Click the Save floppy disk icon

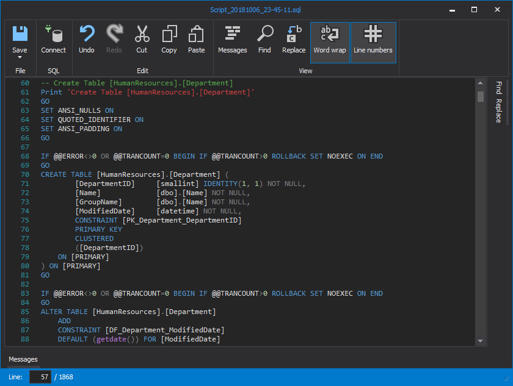[x=20, y=34]
